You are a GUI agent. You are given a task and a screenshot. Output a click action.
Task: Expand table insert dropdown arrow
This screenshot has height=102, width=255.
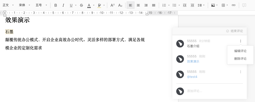[x=227, y=5]
